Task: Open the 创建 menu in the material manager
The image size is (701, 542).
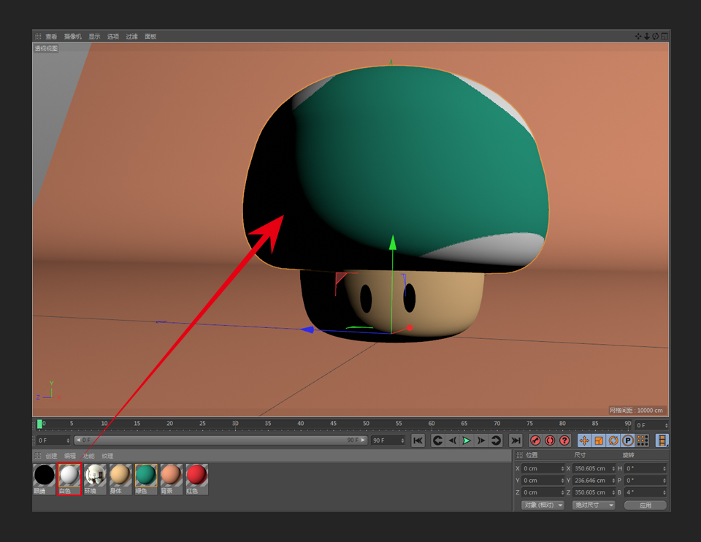Action: pyautogui.click(x=51, y=456)
